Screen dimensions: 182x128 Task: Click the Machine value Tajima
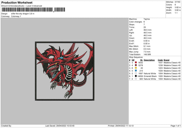pos(147,19)
